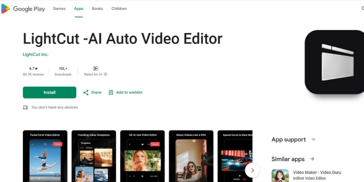Open the Games tab
364x182 pixels.
(59, 9)
